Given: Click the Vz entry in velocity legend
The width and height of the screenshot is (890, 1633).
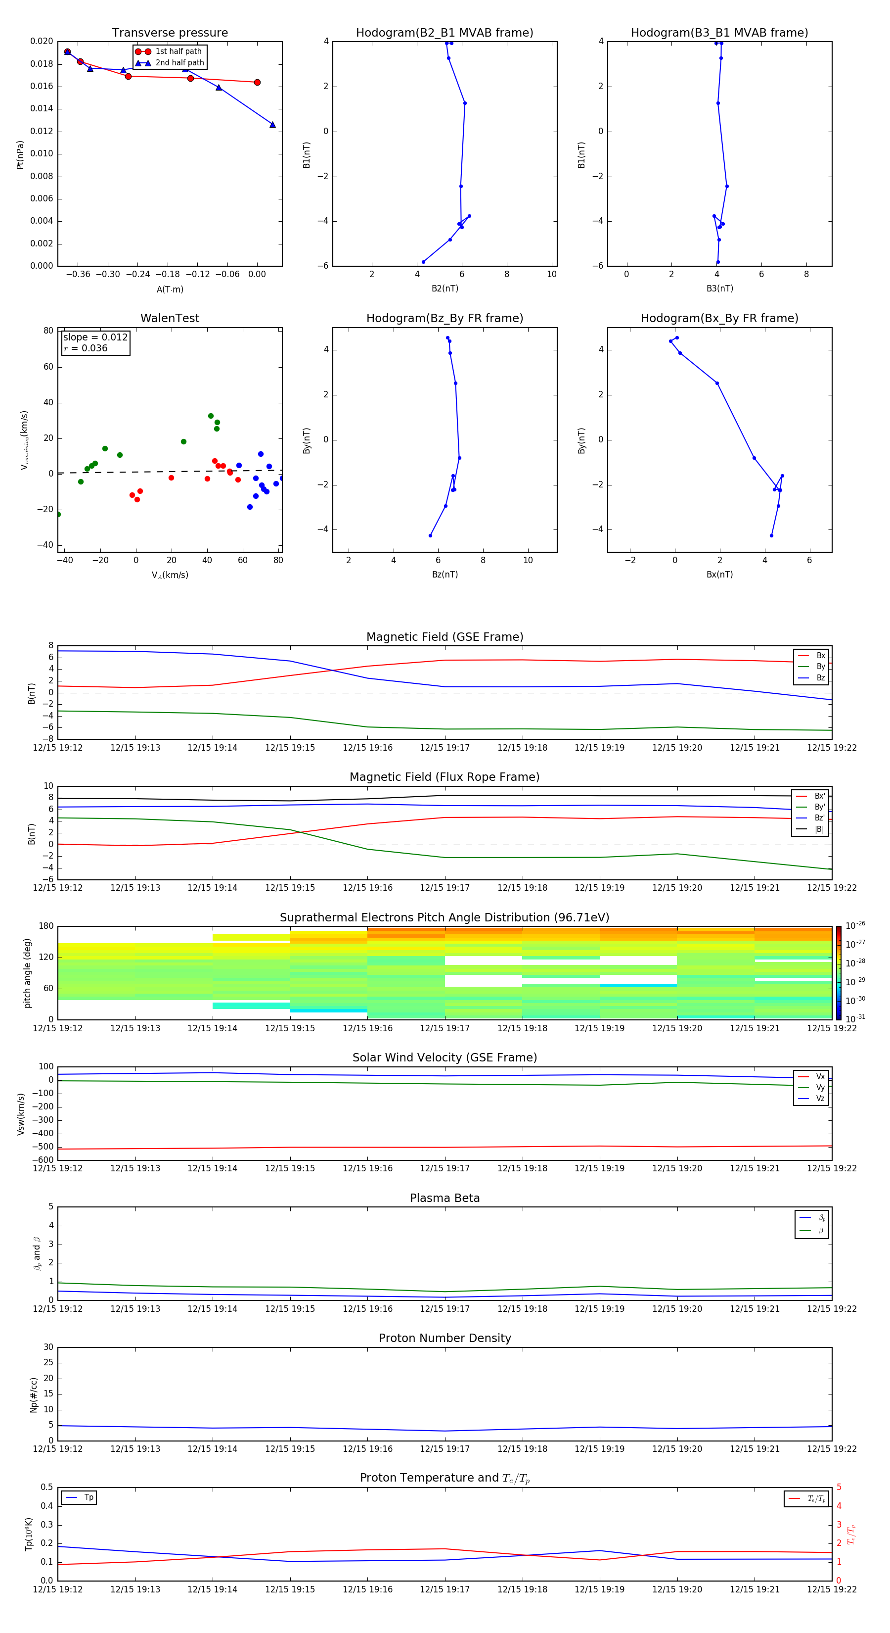Looking at the screenshot, I should (811, 1098).
